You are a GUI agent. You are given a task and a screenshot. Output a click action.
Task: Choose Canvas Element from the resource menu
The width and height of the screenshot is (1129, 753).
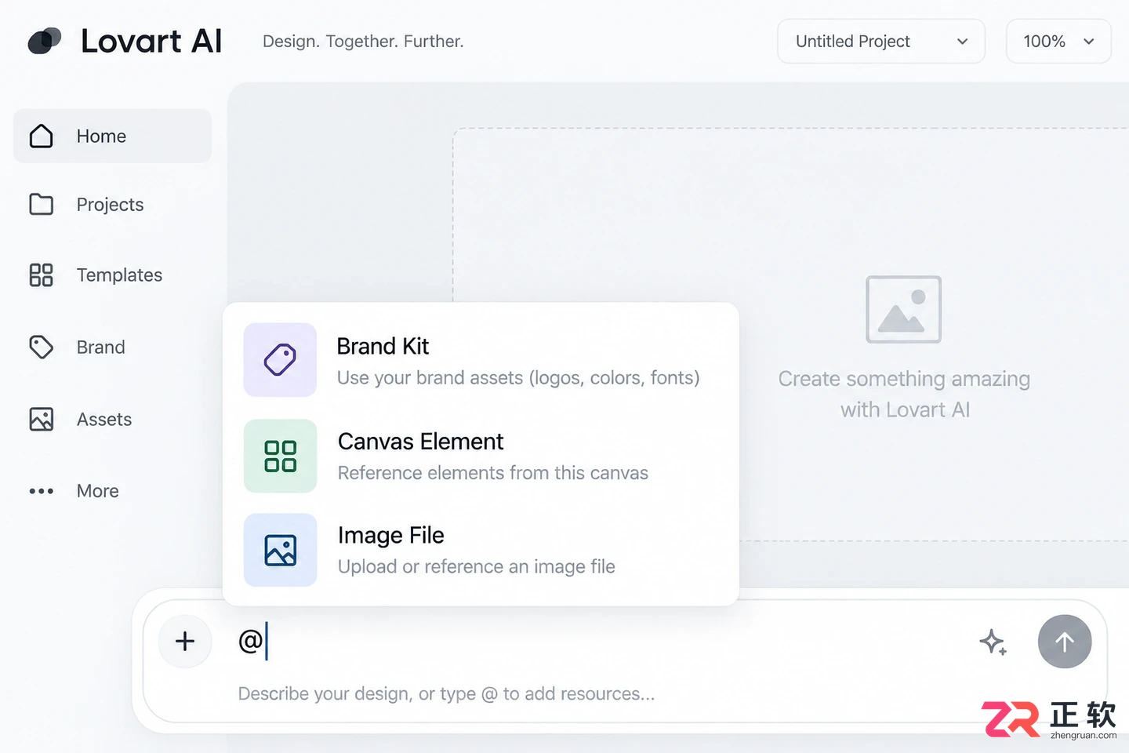[481, 456]
